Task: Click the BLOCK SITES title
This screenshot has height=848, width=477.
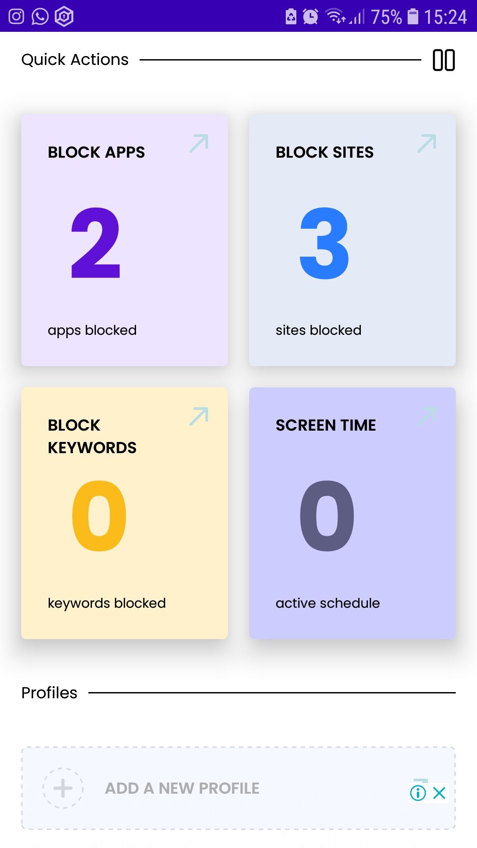Action: (x=325, y=152)
